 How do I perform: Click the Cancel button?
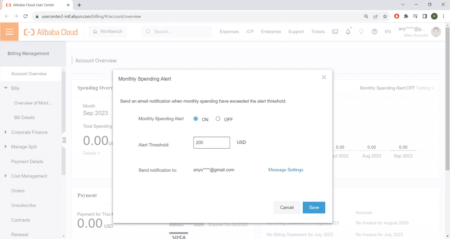pyautogui.click(x=287, y=207)
